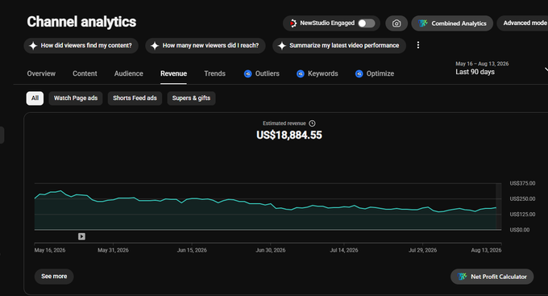Click the video publish marker on the chart timeline
548x296 pixels.
(81, 236)
